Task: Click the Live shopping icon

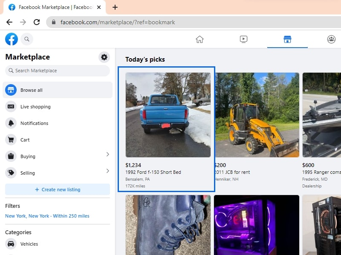Action: (x=11, y=107)
